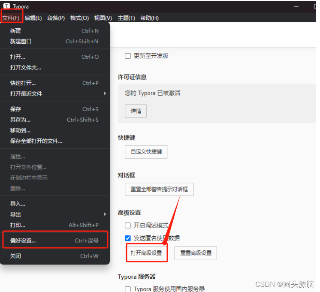Click the 对话框 section heading
Screen dimensions: 320x292
point(126,175)
